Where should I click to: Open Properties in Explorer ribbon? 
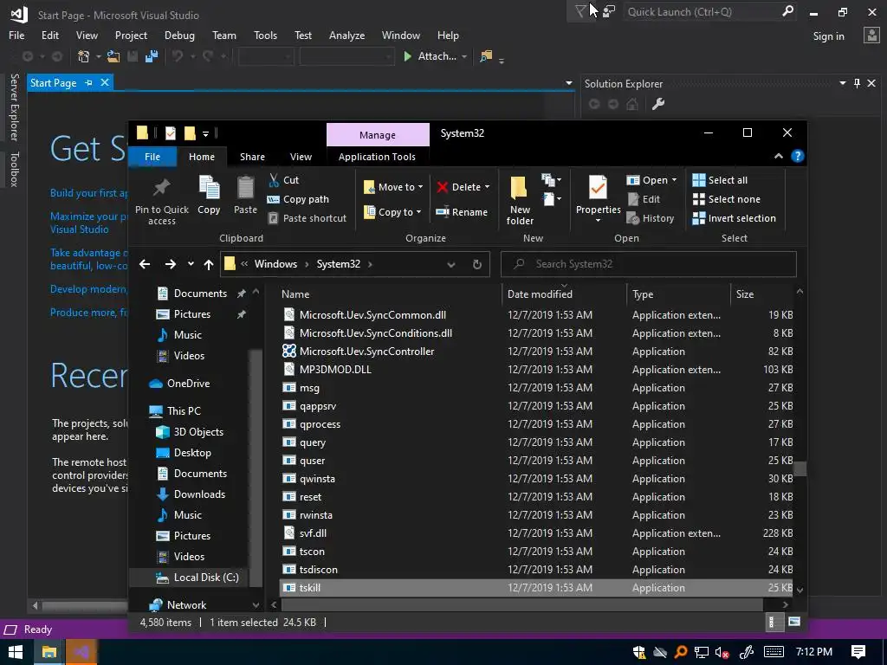click(x=598, y=197)
